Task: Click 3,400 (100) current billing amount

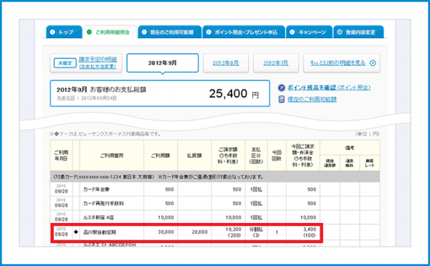Action: pos(310,232)
